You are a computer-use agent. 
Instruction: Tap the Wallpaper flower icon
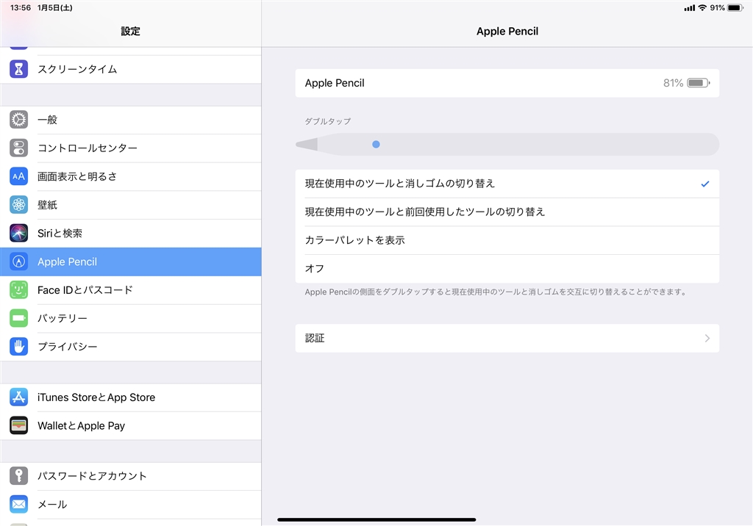tap(18, 205)
